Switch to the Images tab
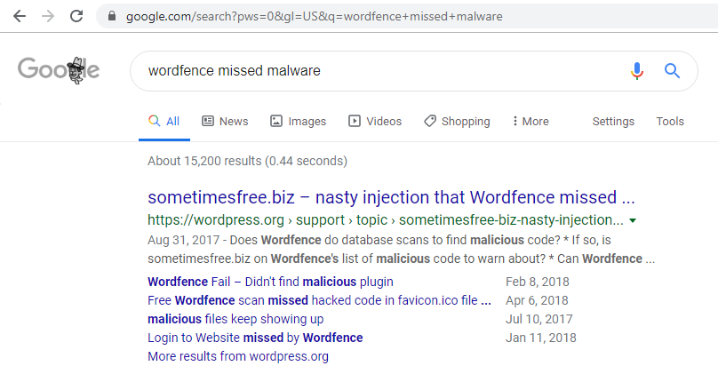 298,122
